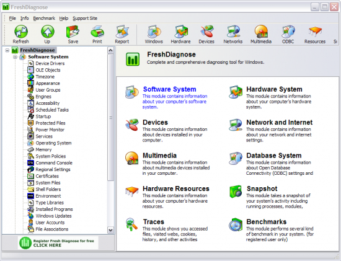Open the Software System heading link
Screen dimensions: 341x261
(170, 89)
